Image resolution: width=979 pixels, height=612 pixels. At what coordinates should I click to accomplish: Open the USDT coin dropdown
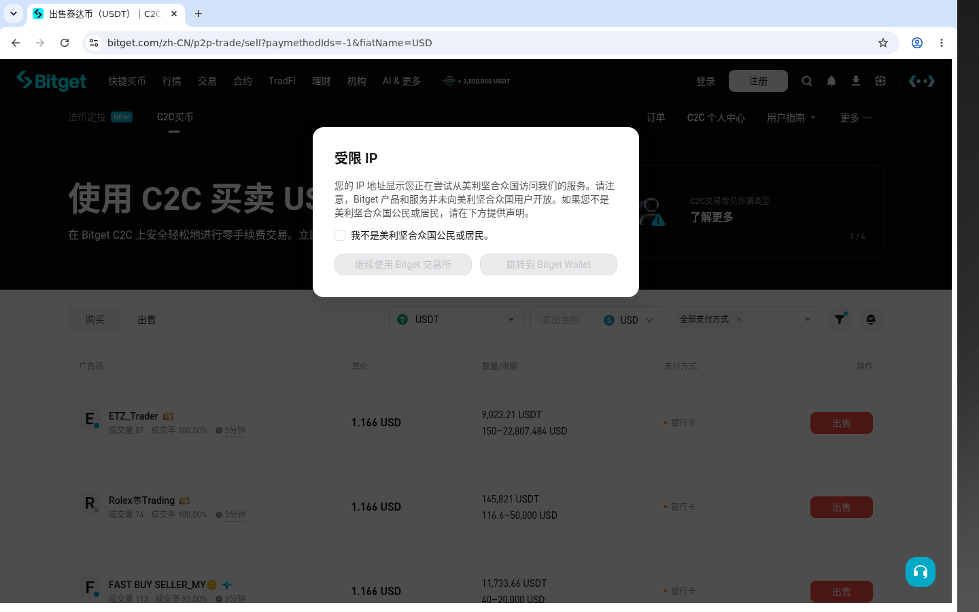click(x=457, y=320)
